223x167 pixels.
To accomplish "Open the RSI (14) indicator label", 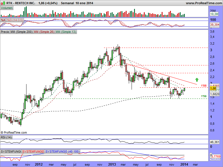I will click(6, 137).
